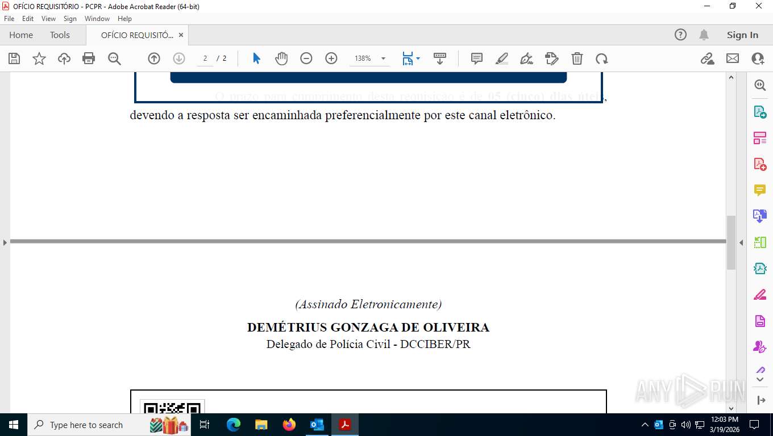Zoom in with plus button
The width and height of the screenshot is (773, 436).
[x=331, y=58]
